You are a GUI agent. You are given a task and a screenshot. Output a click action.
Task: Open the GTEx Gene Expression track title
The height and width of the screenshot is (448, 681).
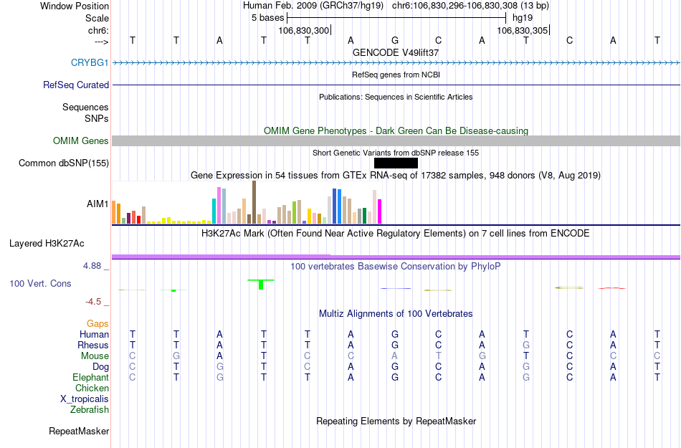[396, 176]
